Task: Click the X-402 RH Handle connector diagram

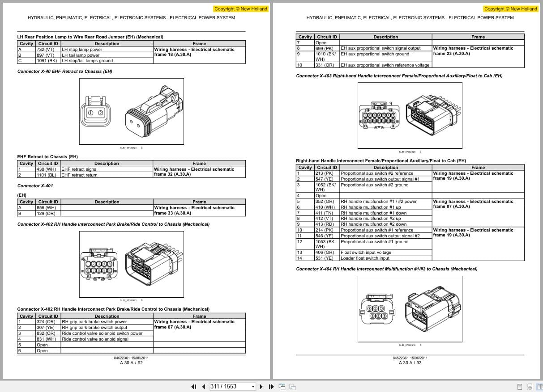Action: (132, 264)
